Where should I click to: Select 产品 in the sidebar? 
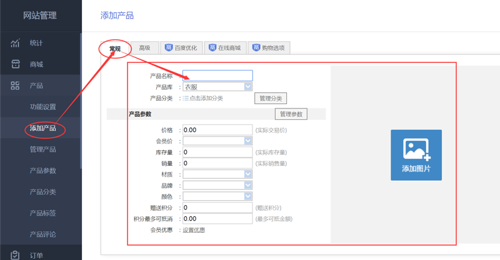[x=36, y=85]
